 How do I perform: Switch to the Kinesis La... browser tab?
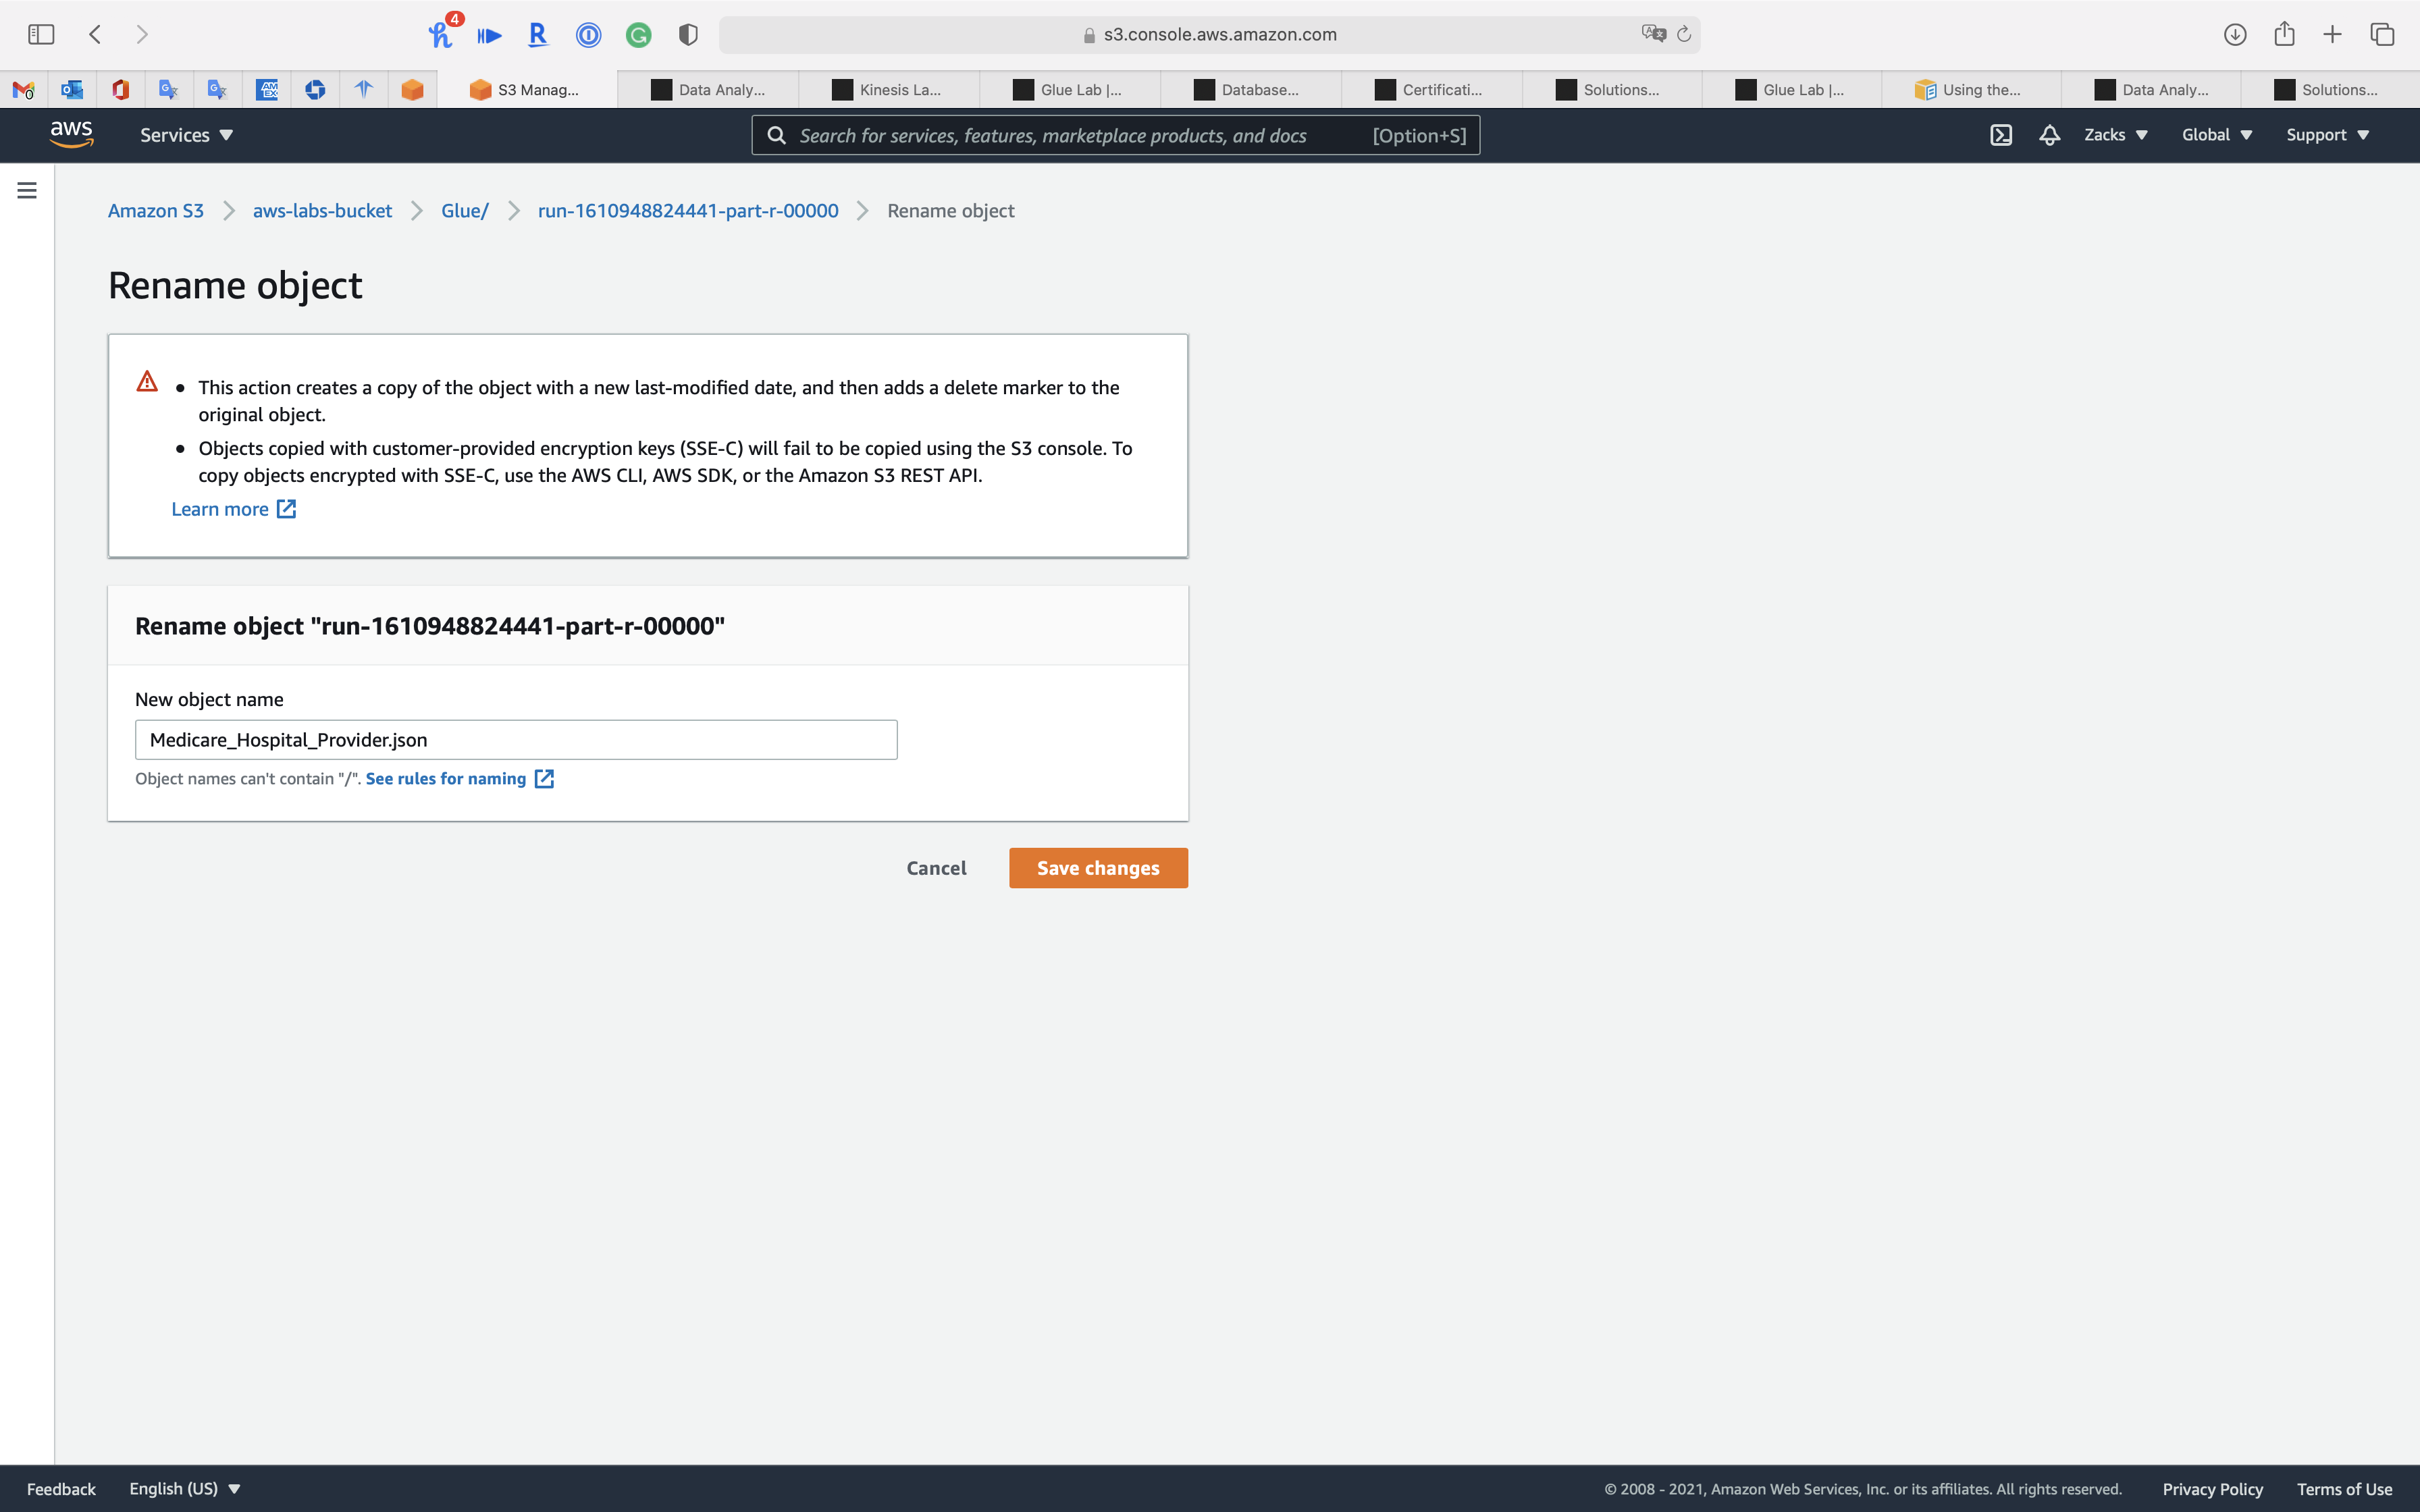pyautogui.click(x=888, y=90)
